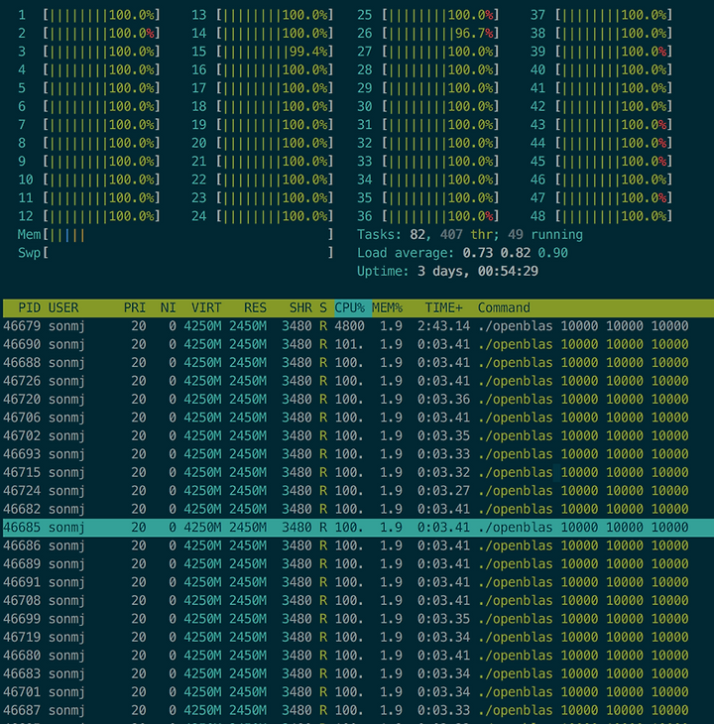714x724 pixels.
Task: Select process row with PID 46691
Action: pyautogui.click(x=357, y=582)
